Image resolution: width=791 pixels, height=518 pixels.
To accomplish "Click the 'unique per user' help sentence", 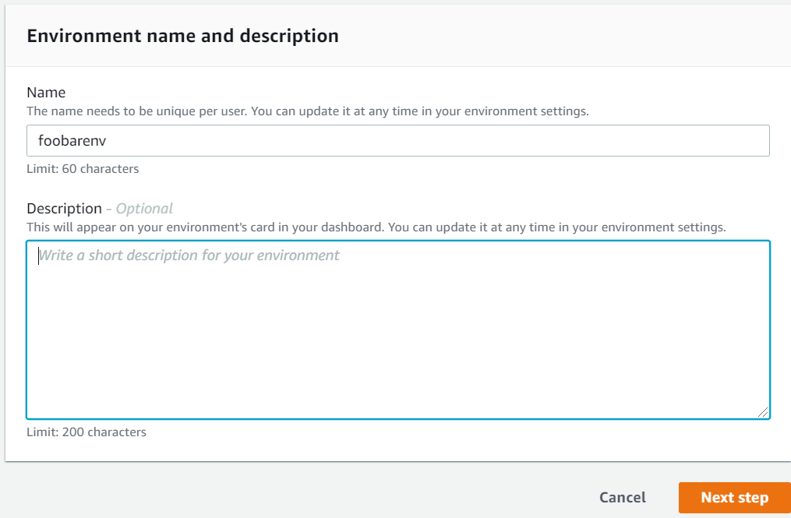I will click(x=307, y=111).
